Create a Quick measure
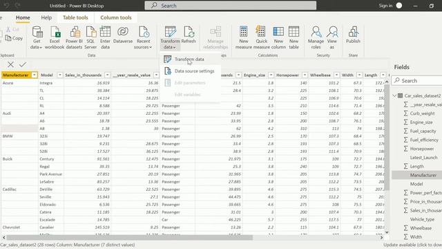Image resolution: width=442 pixels, height=249 pixels. 261,37
